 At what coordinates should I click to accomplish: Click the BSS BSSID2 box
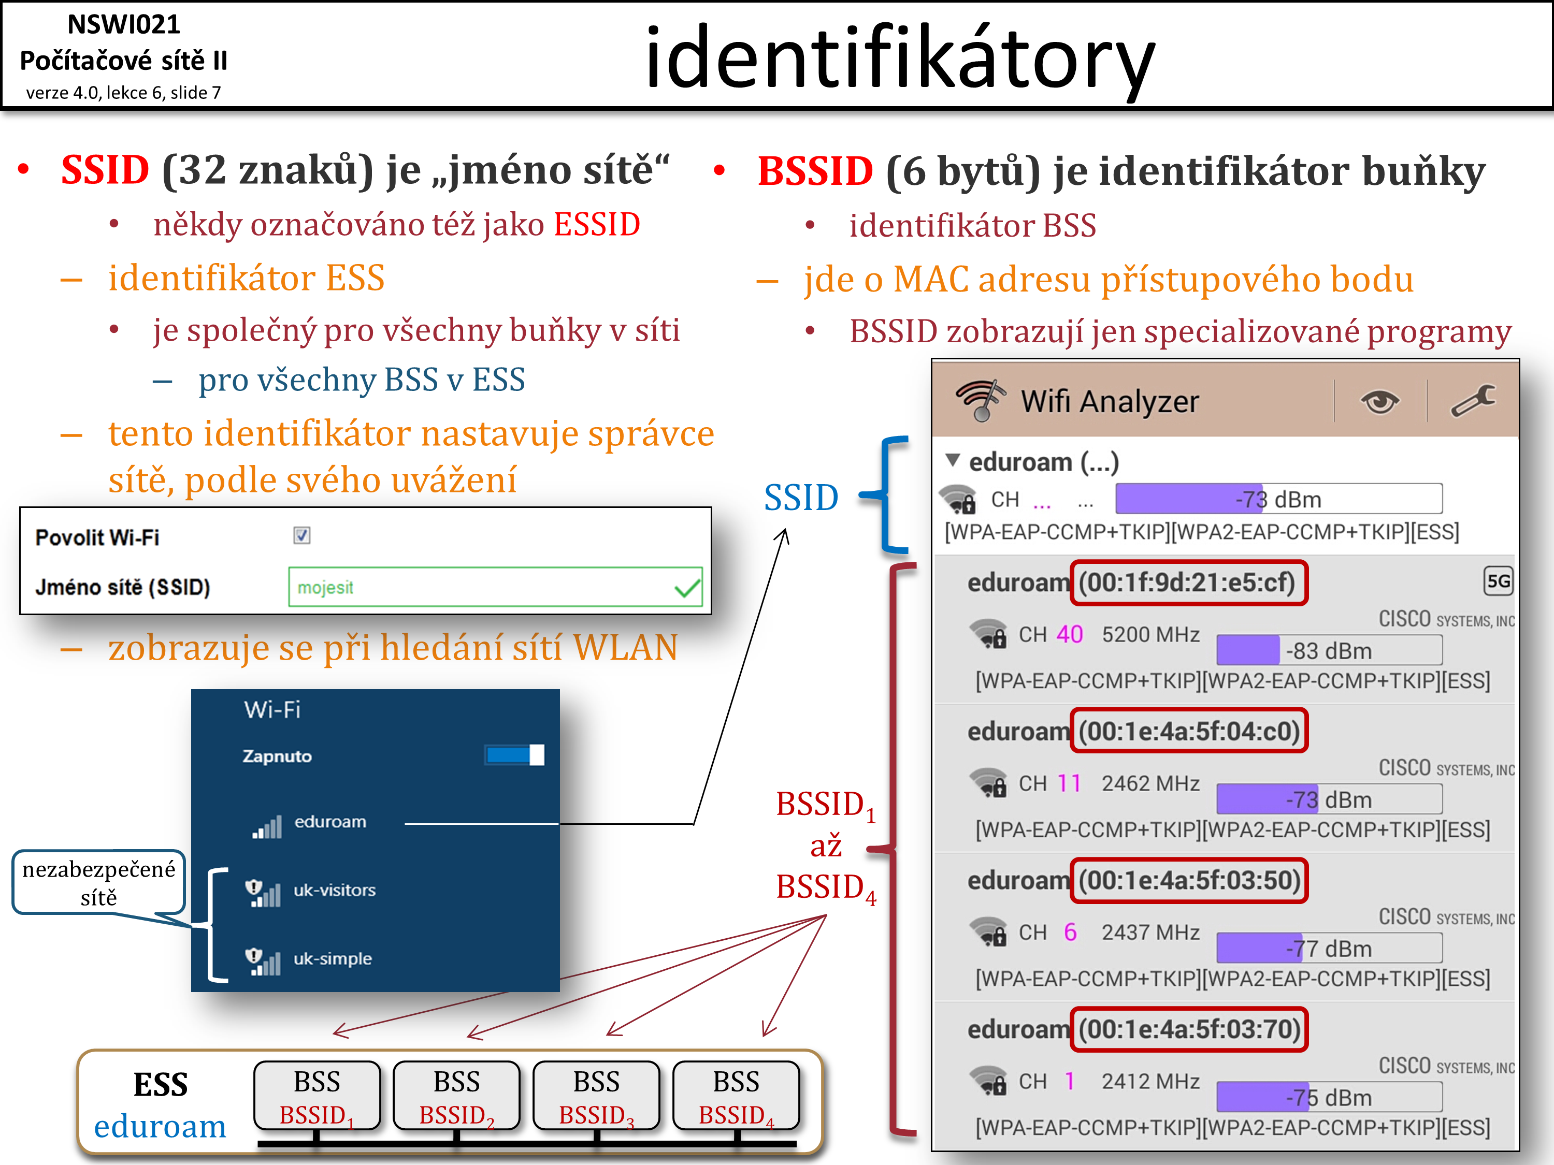click(457, 1096)
